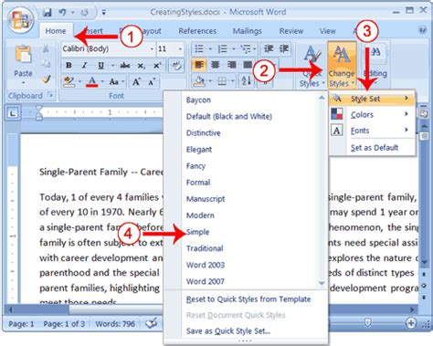
Task: Zoom in with the plus button
Action: pyautogui.click(x=411, y=323)
